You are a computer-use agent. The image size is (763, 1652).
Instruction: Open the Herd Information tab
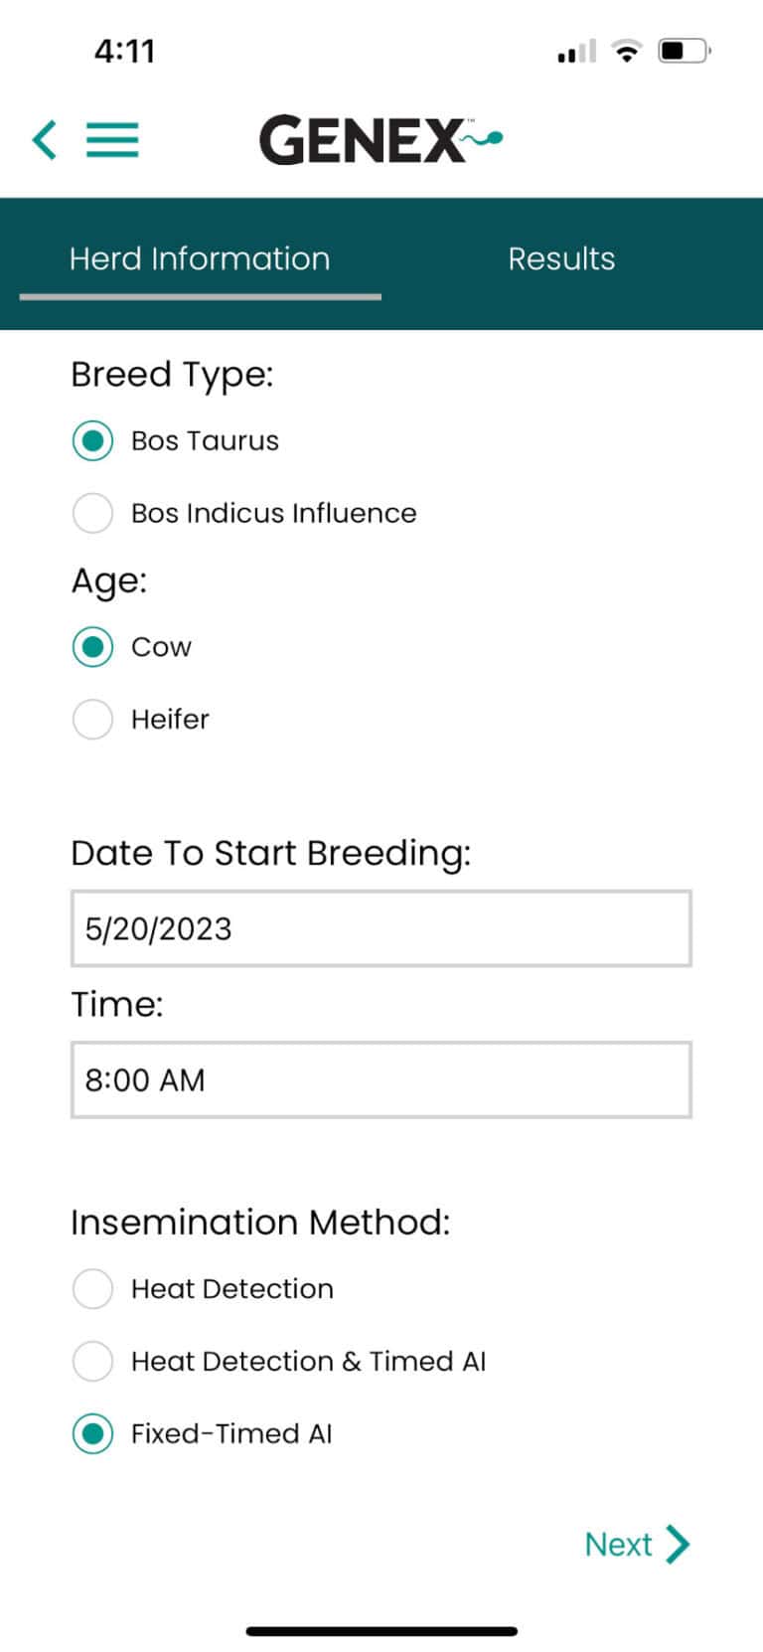click(200, 259)
